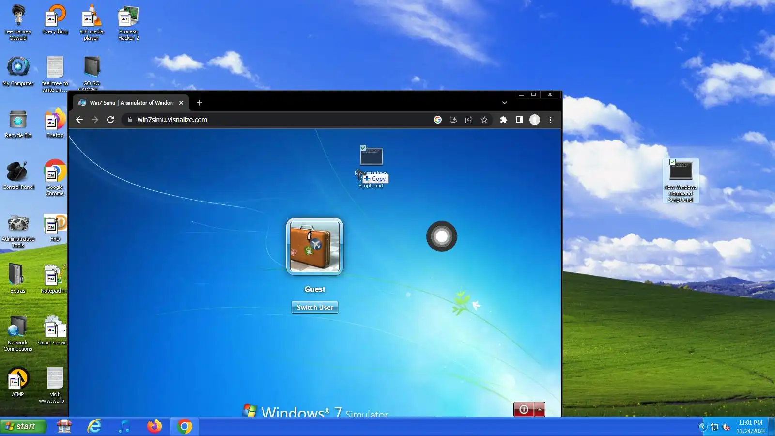
Task: Launch Firefox from the taskbar quick launch
Action: [x=154, y=426]
